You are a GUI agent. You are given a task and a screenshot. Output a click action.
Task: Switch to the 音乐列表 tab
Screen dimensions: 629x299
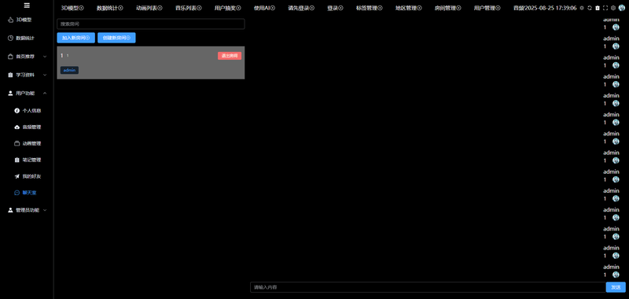(189, 8)
